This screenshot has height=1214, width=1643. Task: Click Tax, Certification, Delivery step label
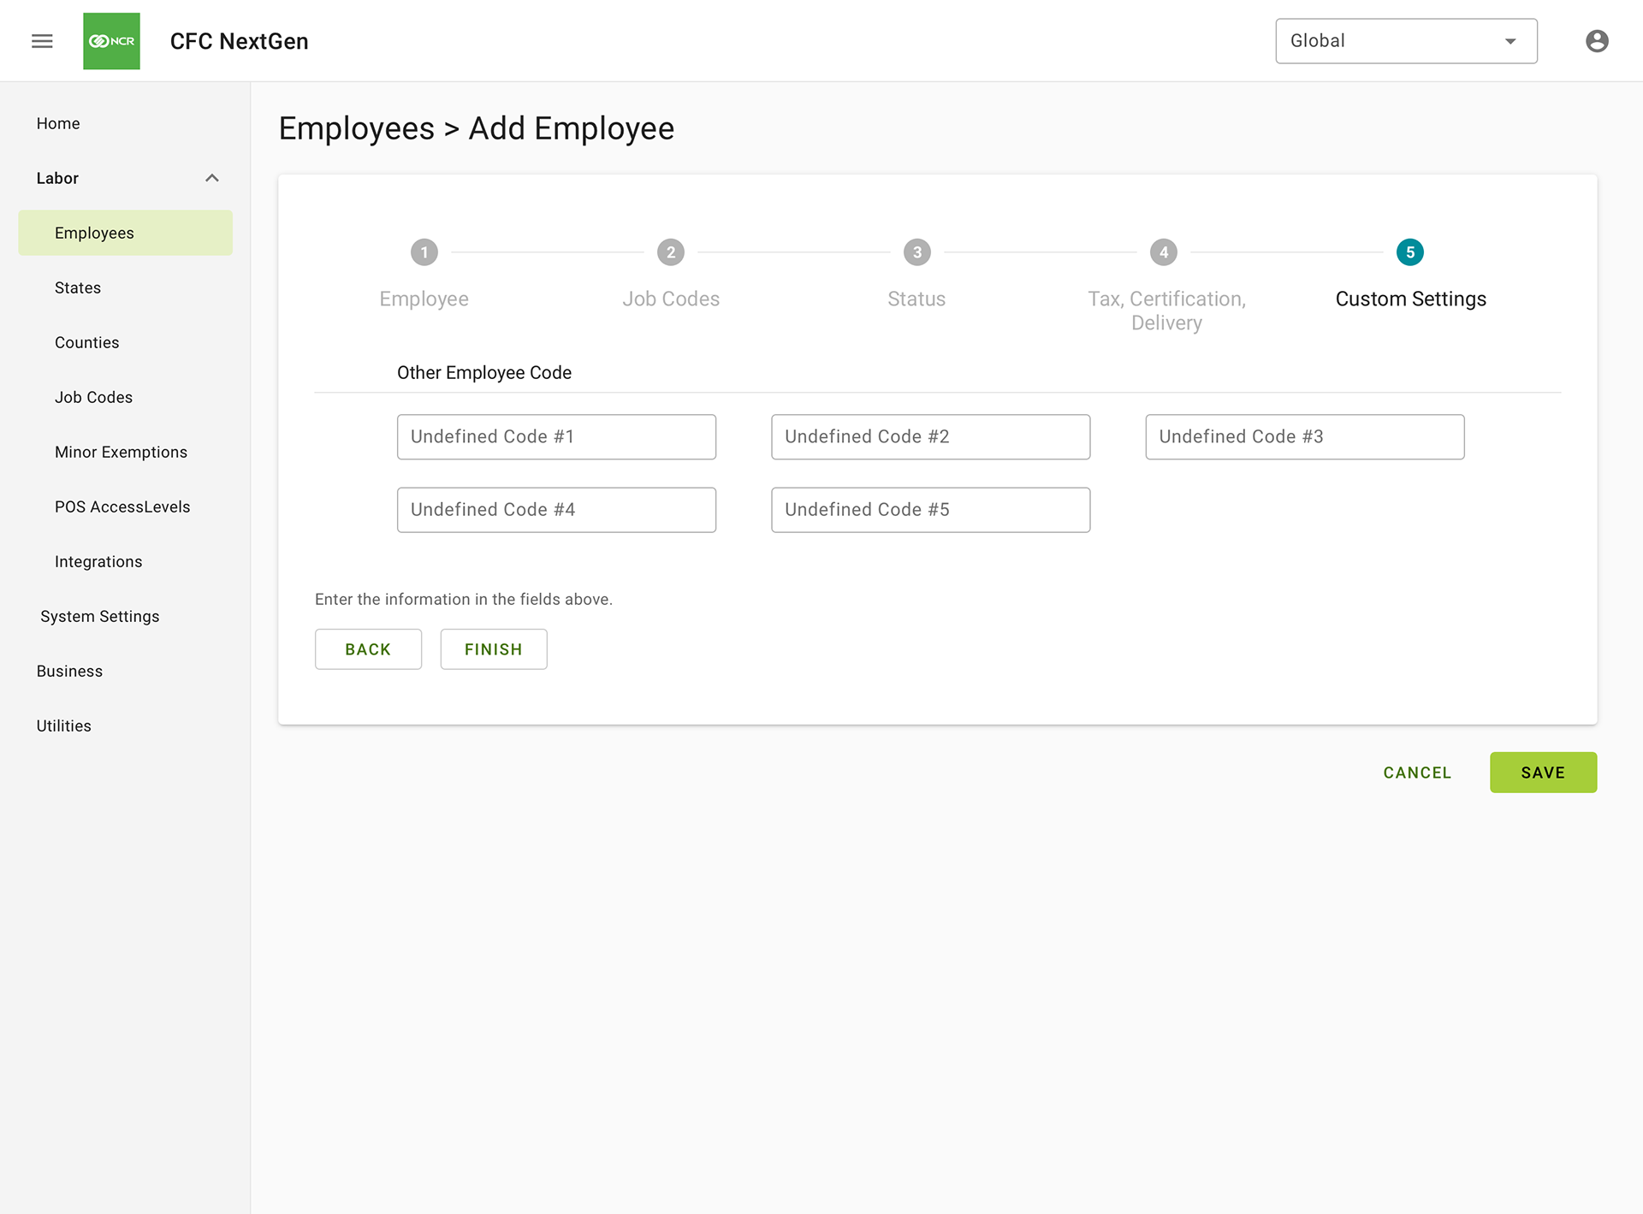click(x=1166, y=311)
